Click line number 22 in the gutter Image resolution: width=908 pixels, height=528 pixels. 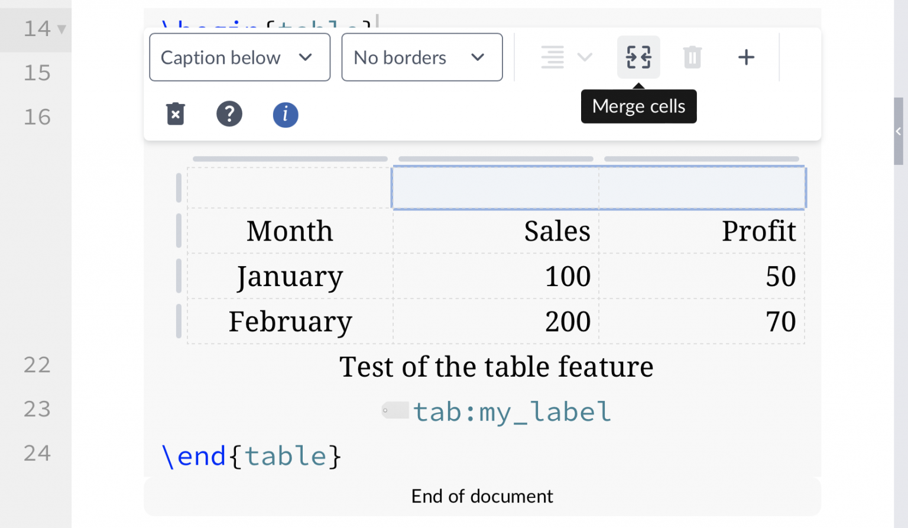pyautogui.click(x=37, y=365)
